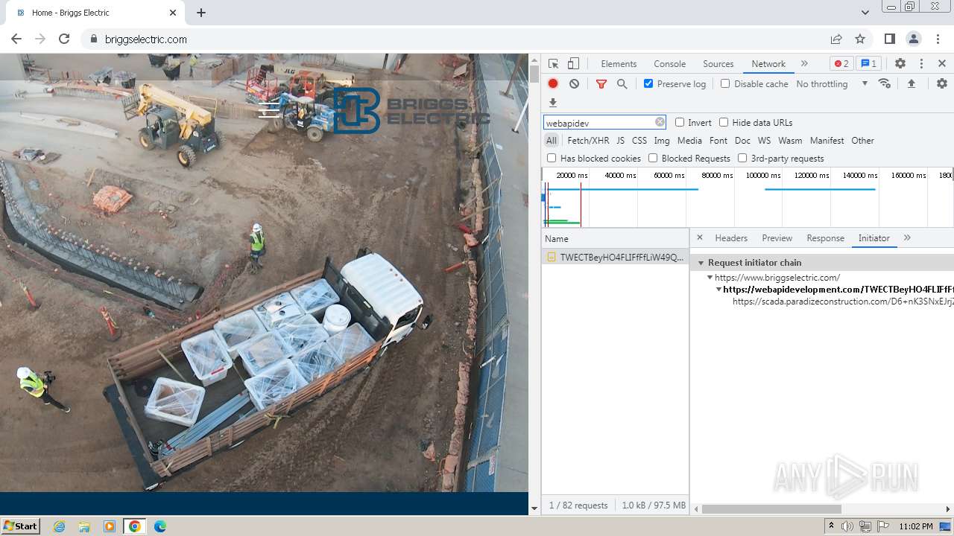The width and height of the screenshot is (954, 536).
Task: Click the browser address bar
Action: pyautogui.click(x=455, y=39)
